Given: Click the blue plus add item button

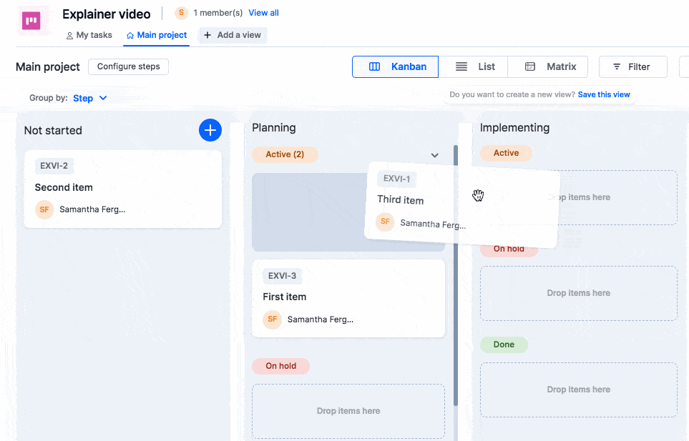Looking at the screenshot, I should [210, 130].
